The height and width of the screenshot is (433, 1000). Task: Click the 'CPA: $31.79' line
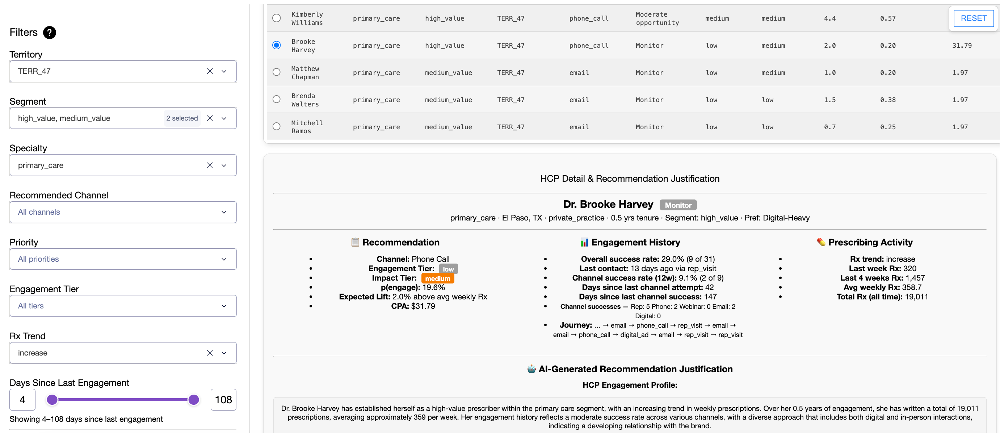click(413, 306)
